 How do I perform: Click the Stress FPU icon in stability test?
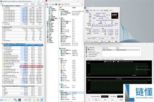(x=86, y=49)
